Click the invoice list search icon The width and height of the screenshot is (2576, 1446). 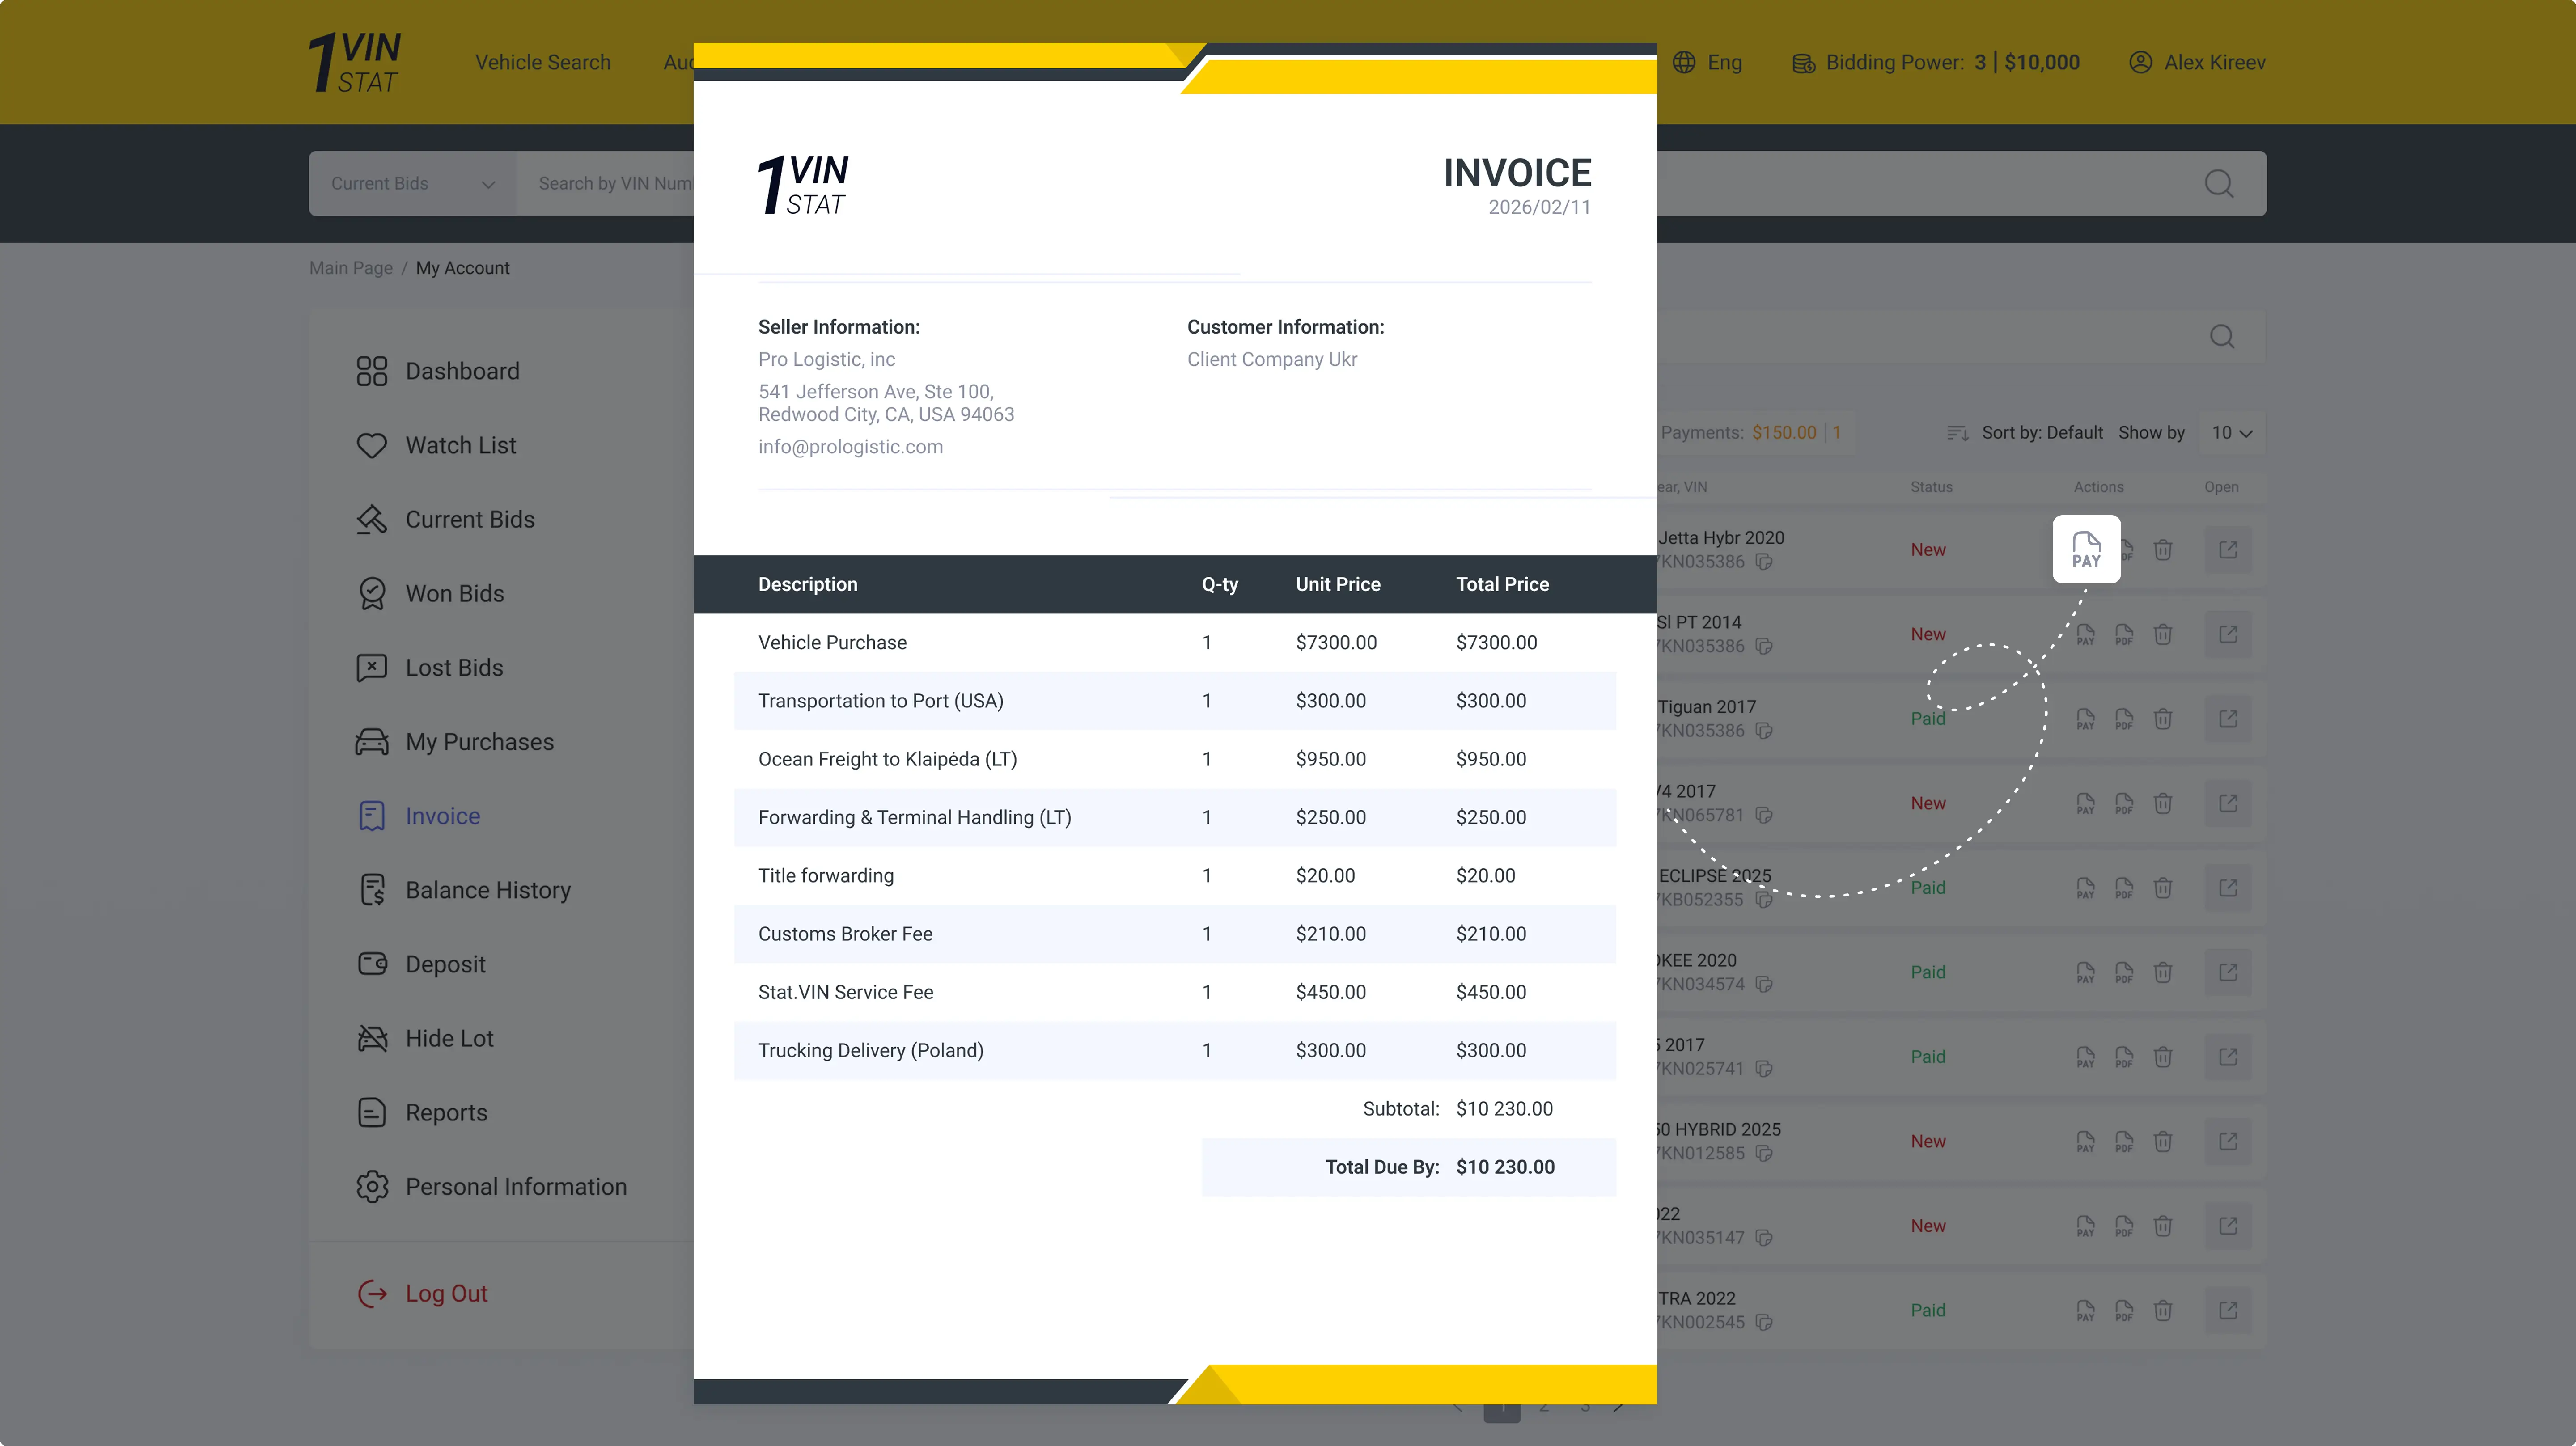coord(2221,336)
